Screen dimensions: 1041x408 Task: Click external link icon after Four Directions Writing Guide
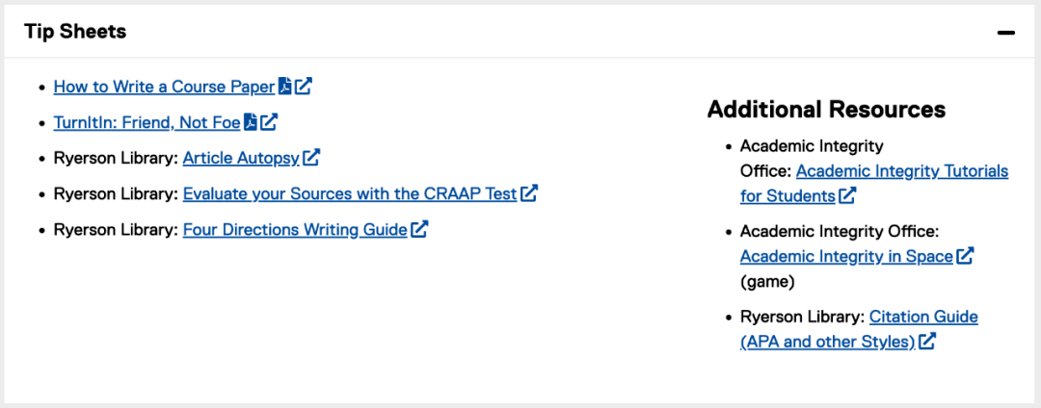[419, 229]
